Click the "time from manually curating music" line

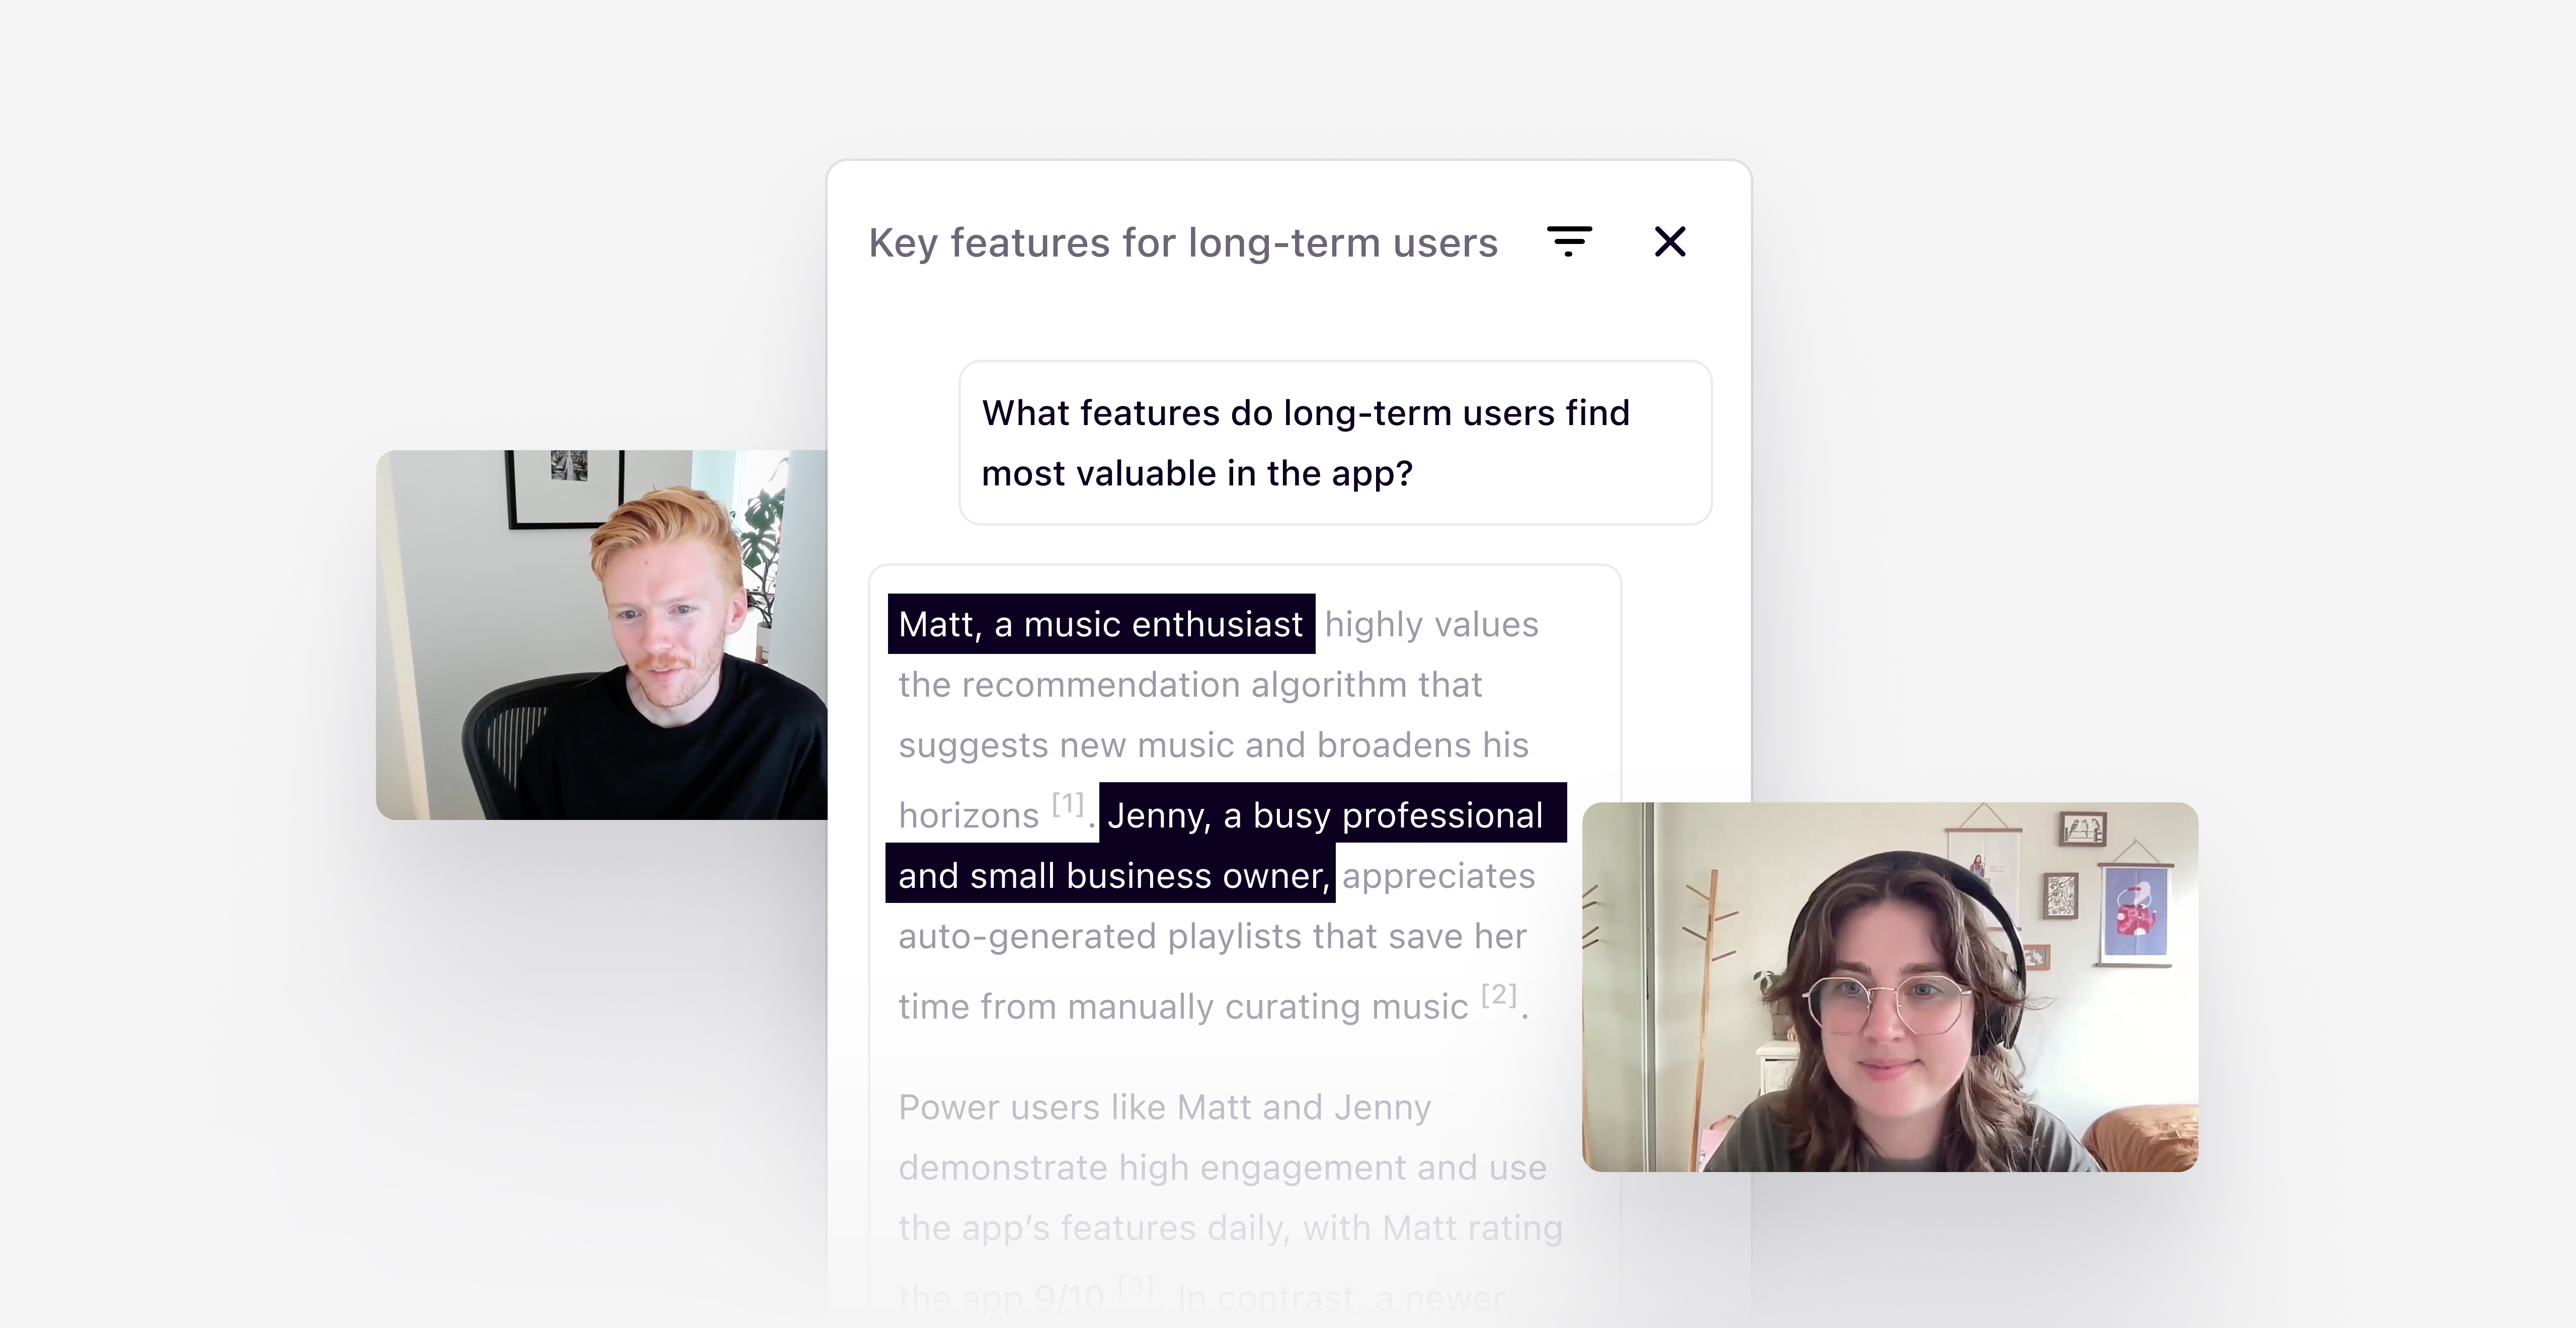coord(1183,1006)
